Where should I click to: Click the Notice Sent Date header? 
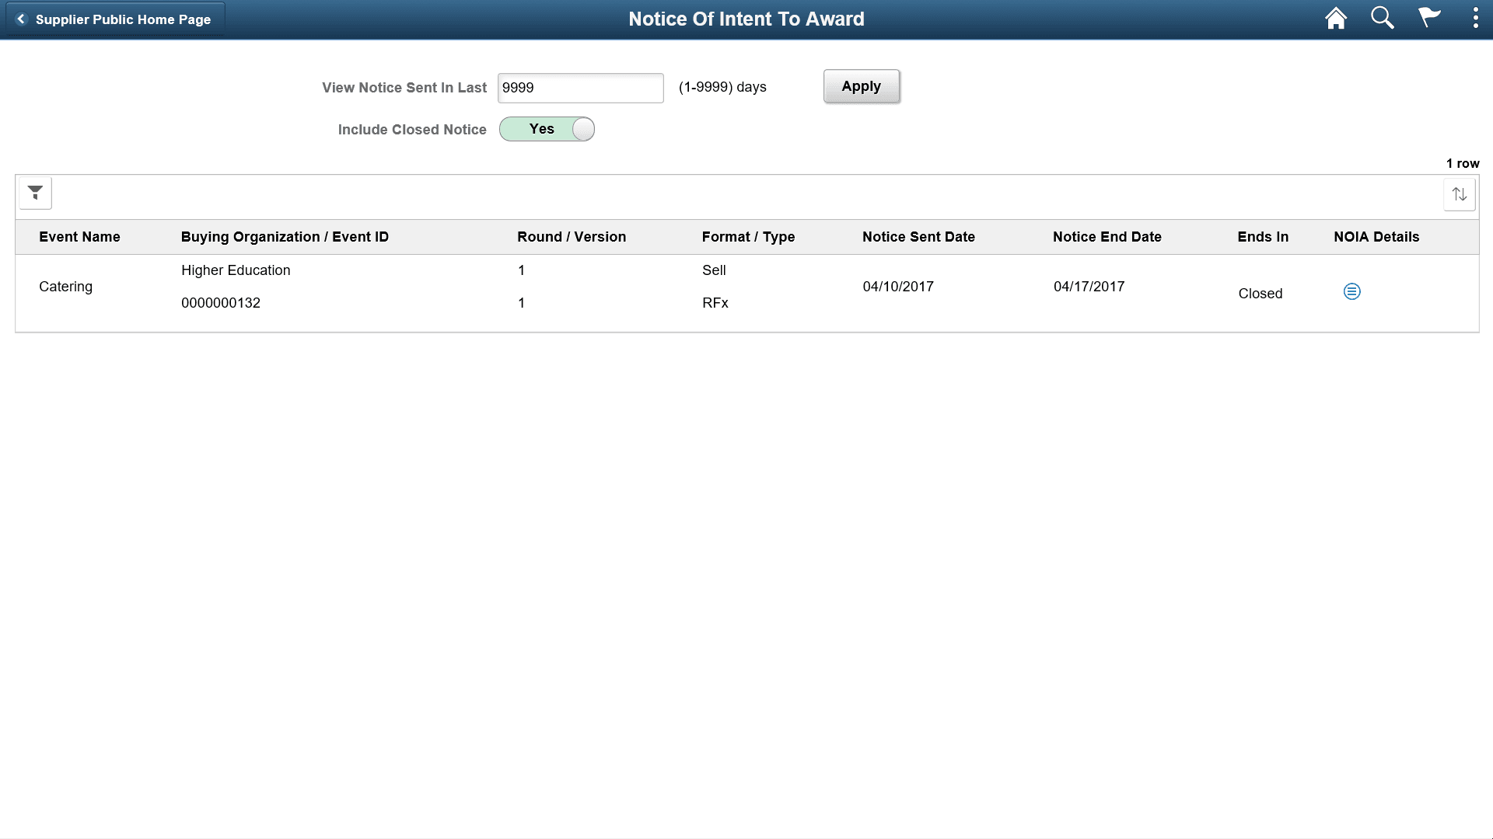click(918, 237)
